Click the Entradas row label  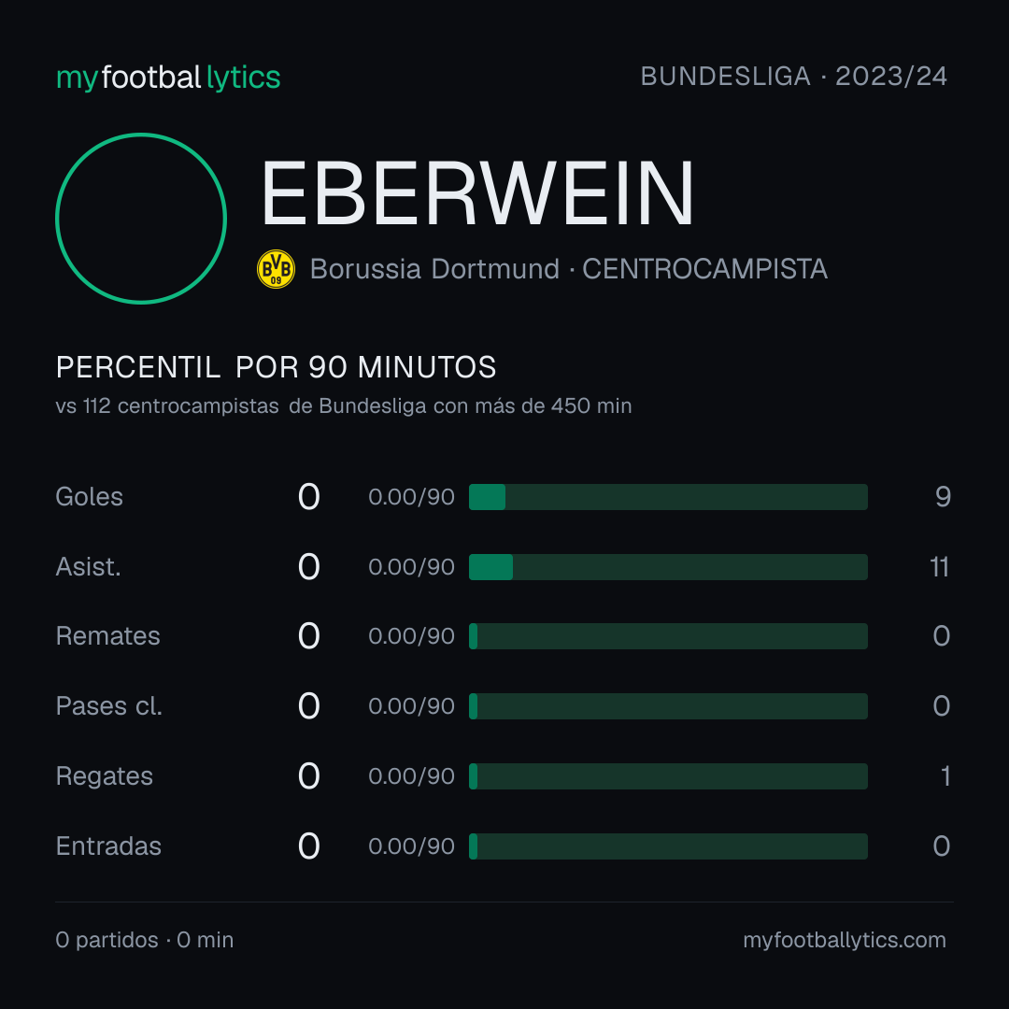point(108,846)
